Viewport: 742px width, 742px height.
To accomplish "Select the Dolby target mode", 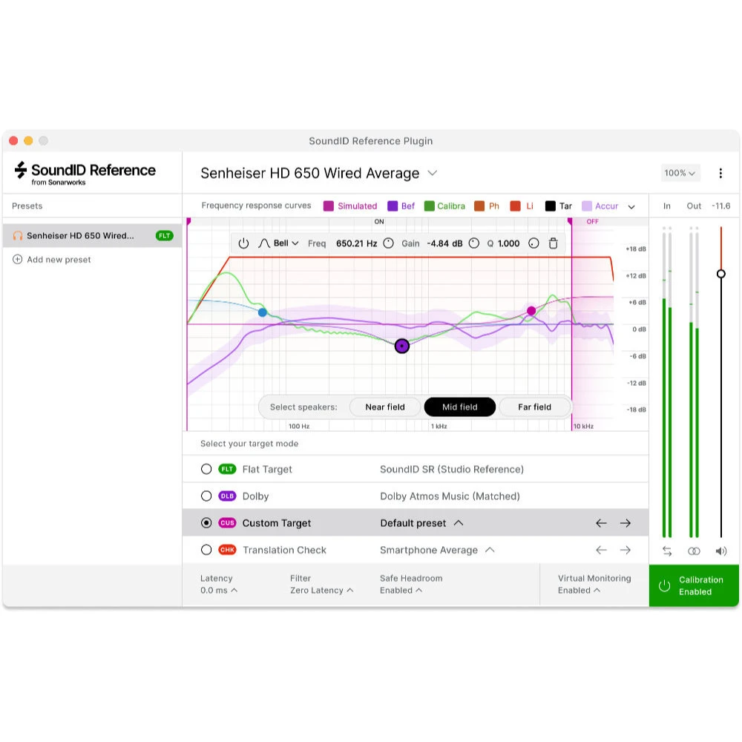I will pos(206,496).
